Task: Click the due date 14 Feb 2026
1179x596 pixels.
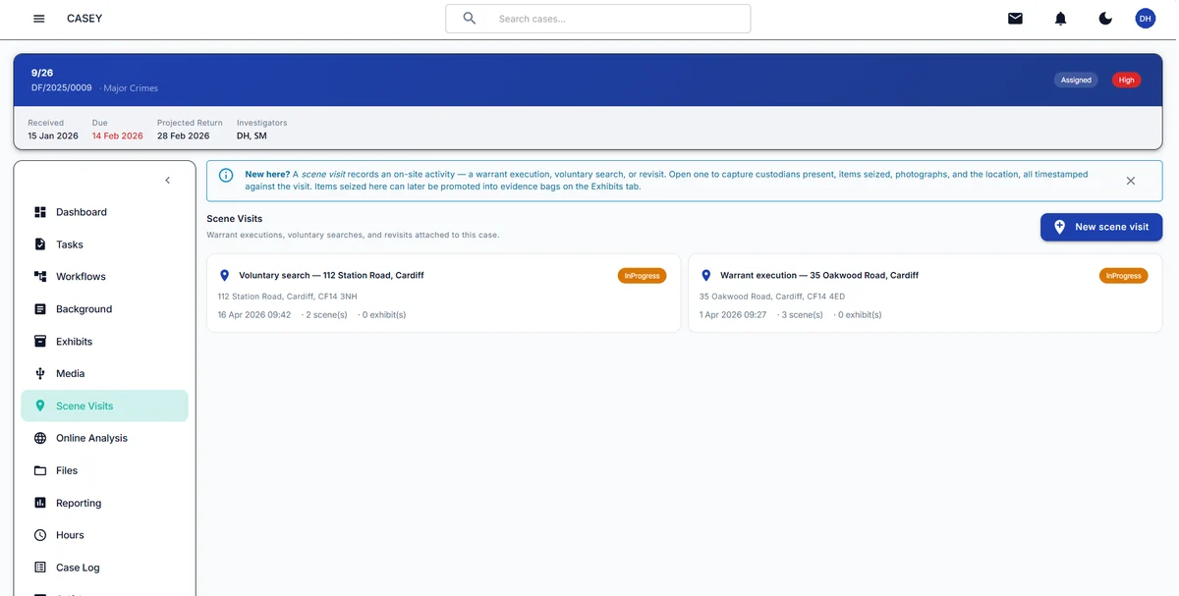Action: 118,136
